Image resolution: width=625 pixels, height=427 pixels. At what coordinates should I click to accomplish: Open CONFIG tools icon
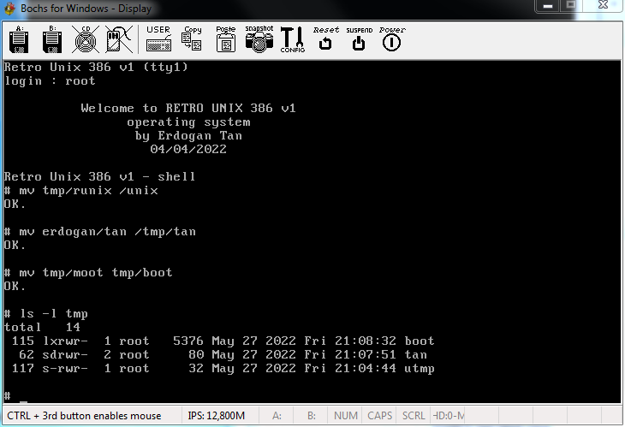coord(292,40)
